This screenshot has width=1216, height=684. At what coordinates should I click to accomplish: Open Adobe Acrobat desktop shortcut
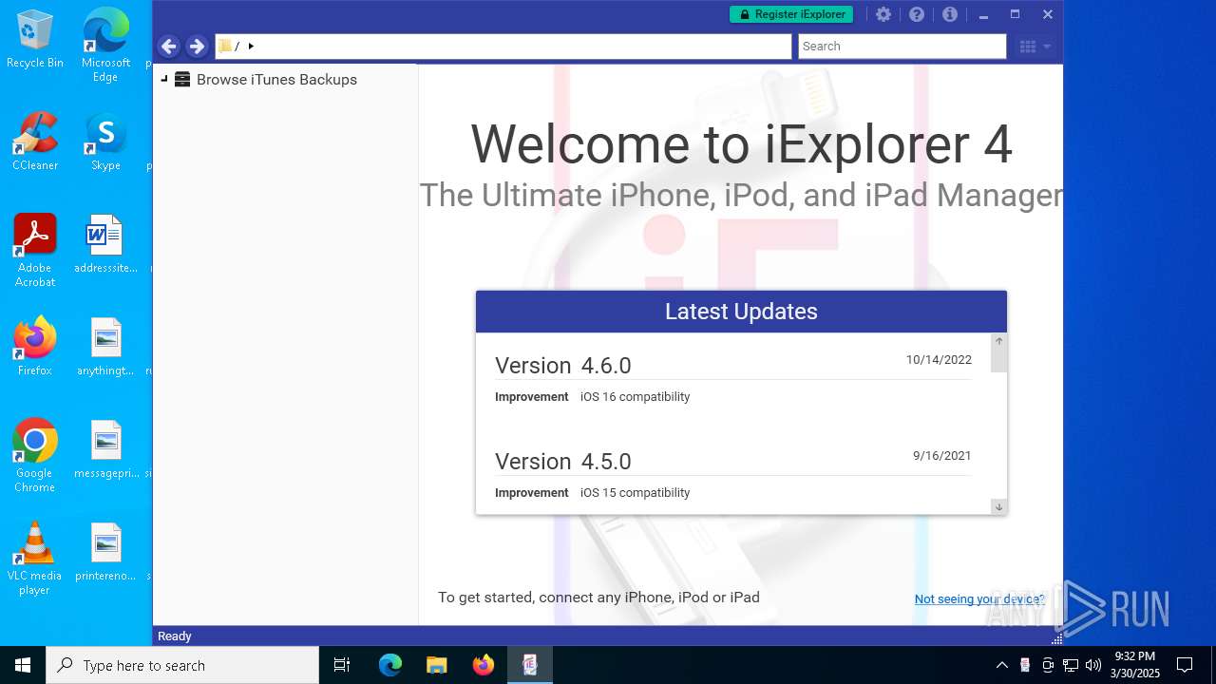35,251
